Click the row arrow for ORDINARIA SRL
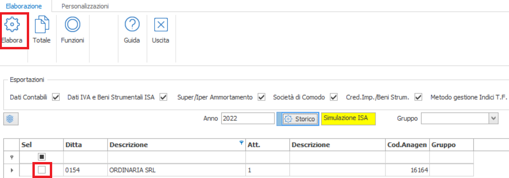The height and width of the screenshot is (178, 509). pyautogui.click(x=12, y=170)
